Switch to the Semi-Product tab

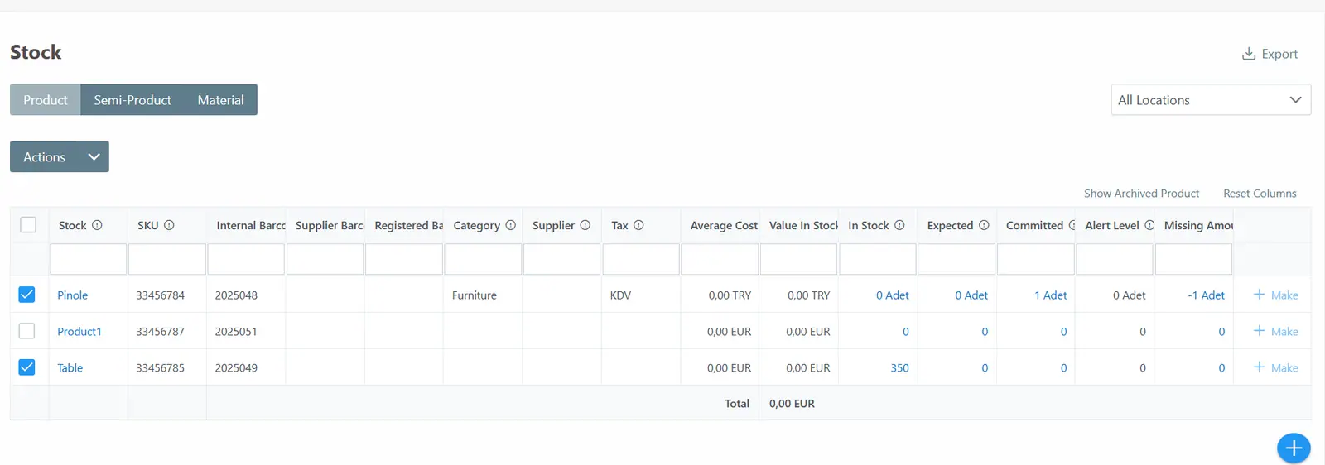pyautogui.click(x=132, y=99)
